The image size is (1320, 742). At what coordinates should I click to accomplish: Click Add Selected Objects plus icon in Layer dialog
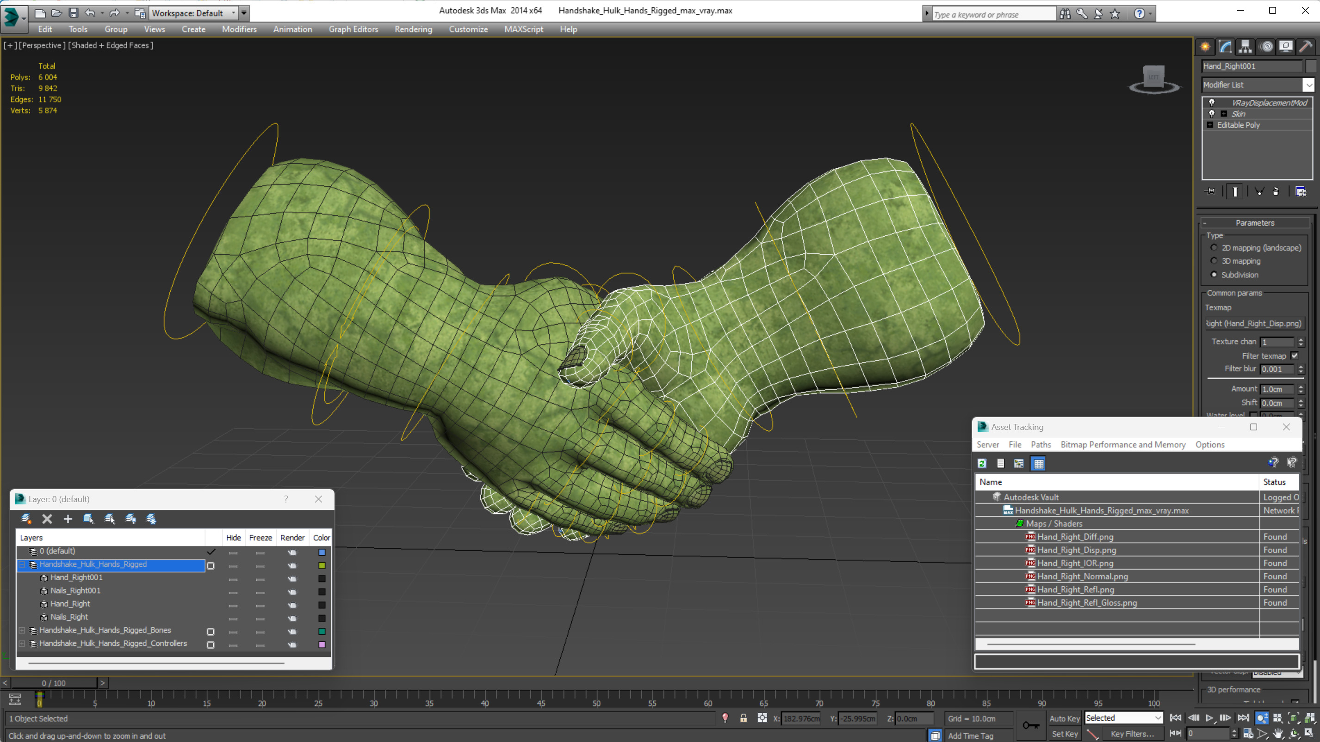point(68,519)
